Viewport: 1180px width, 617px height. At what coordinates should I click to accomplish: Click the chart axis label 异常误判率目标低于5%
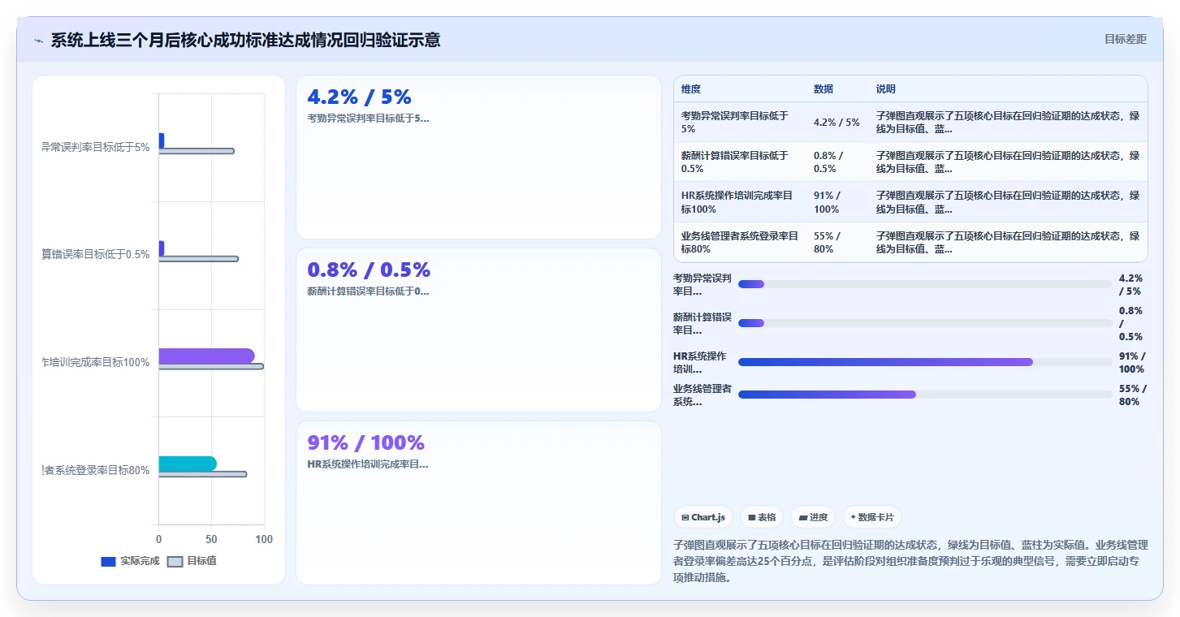coord(96,147)
